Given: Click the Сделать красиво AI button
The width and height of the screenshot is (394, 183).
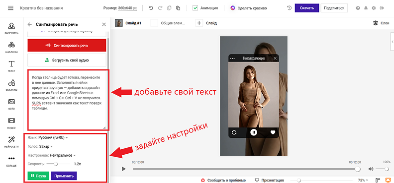Looking at the screenshot, I should 249,8.
